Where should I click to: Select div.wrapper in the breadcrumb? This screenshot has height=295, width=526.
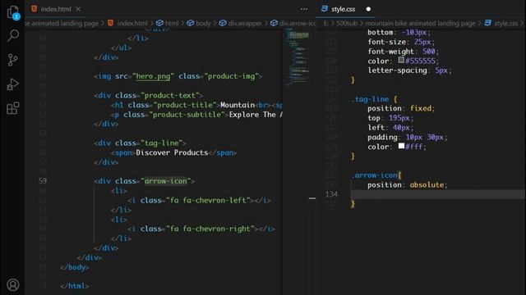(x=245, y=23)
